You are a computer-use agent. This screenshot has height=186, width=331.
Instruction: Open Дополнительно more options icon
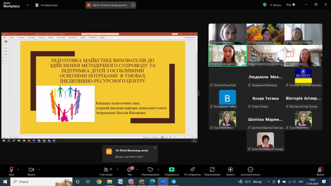[x=250, y=169]
